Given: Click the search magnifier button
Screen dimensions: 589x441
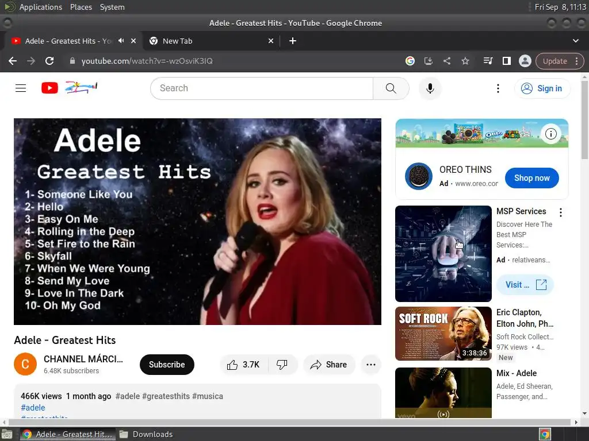Looking at the screenshot, I should [391, 88].
